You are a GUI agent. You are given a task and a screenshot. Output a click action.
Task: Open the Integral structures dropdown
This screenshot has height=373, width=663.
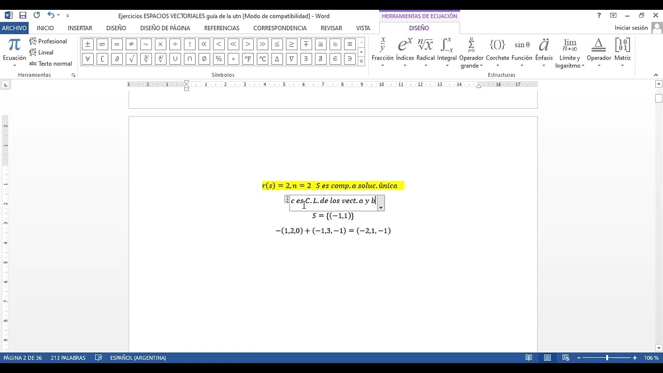(446, 52)
